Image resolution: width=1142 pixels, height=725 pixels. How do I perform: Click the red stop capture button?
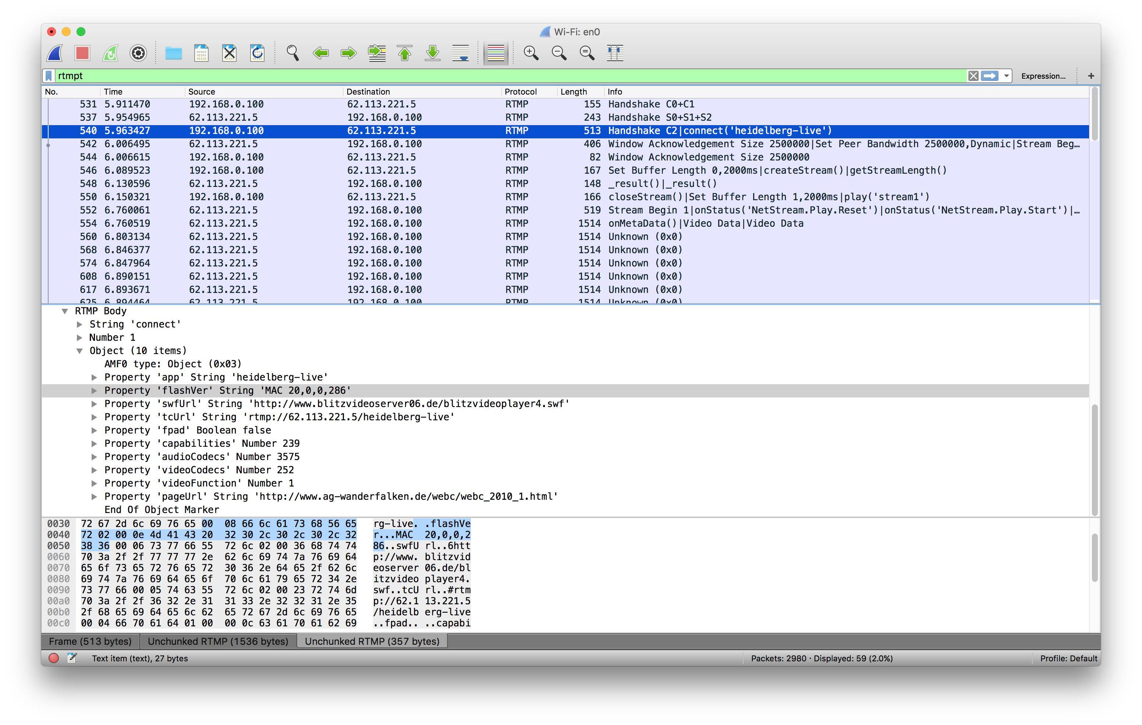coord(82,53)
